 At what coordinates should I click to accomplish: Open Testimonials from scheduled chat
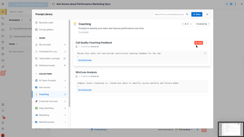(20, 36)
